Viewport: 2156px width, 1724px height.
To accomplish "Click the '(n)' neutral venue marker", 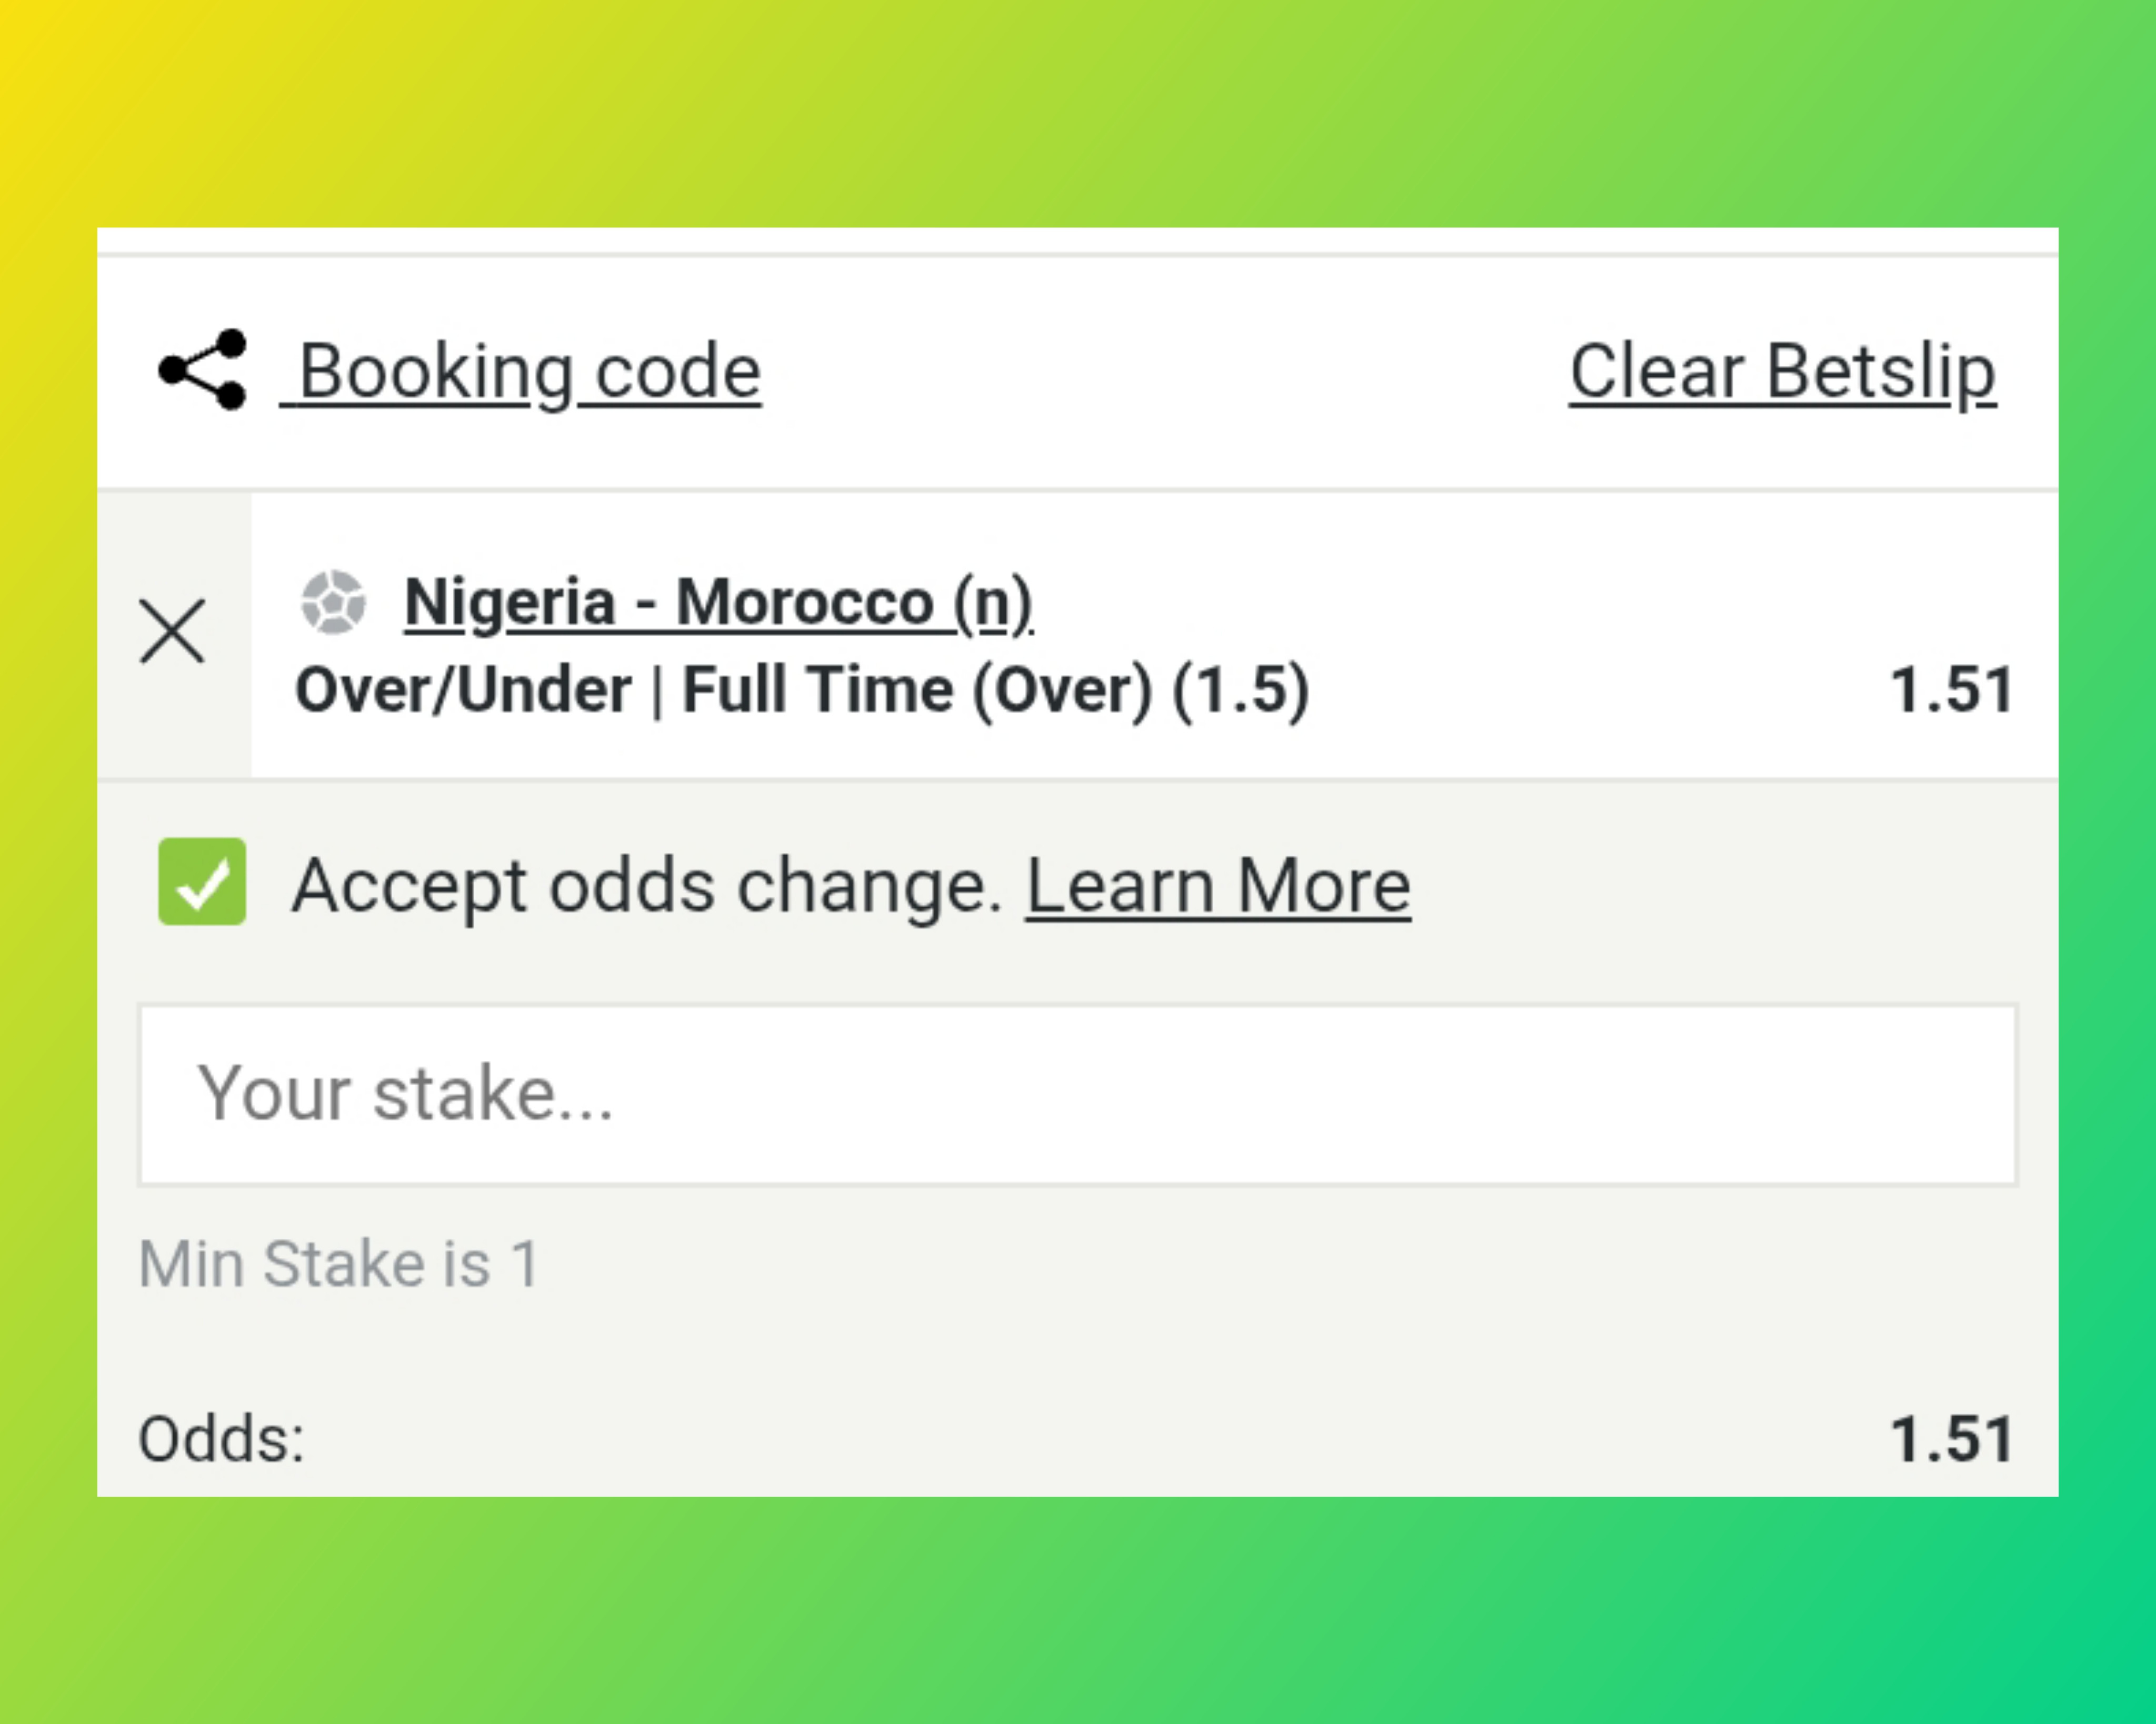I will (x=992, y=603).
